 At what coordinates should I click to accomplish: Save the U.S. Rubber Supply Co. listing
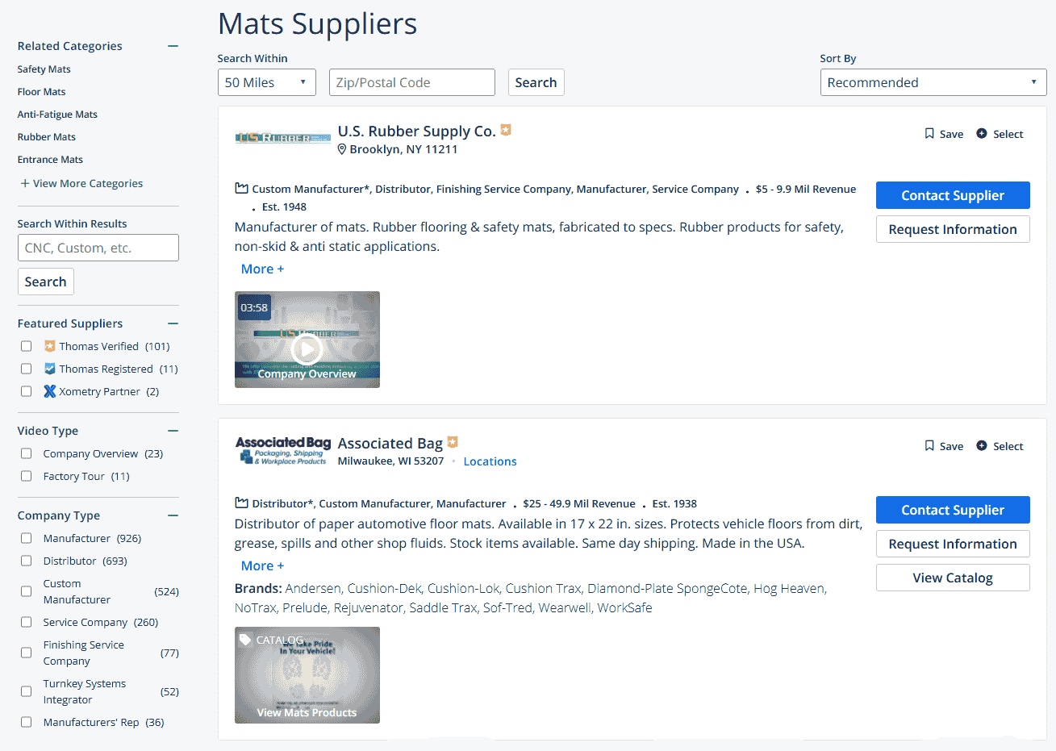tap(944, 134)
